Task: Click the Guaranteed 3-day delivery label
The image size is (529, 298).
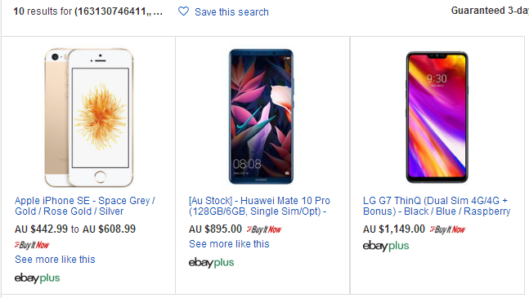Action: (490, 11)
